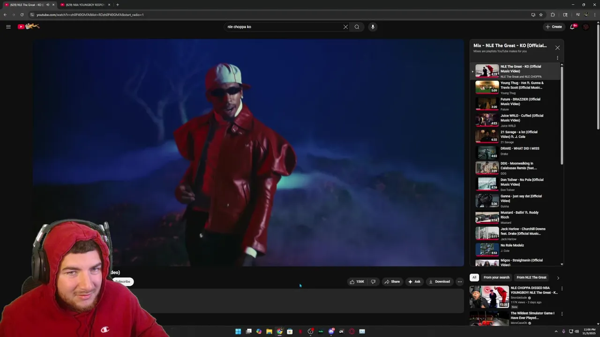Open options for 'NLE CHOPPA DISSED NBA YOUNGBOY' video

click(562, 289)
